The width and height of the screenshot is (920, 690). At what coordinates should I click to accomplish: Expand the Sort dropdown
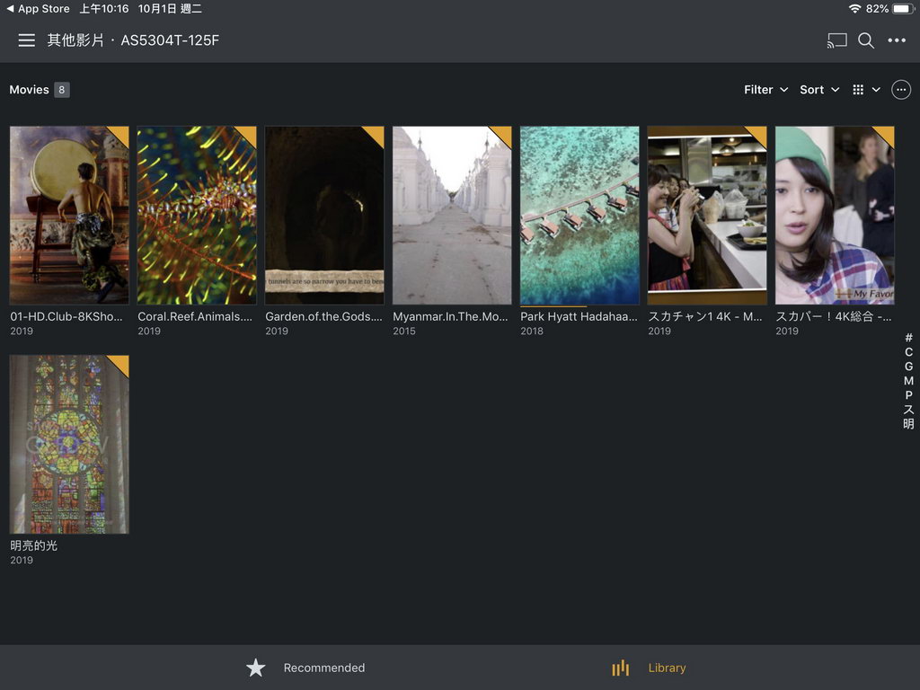point(819,90)
